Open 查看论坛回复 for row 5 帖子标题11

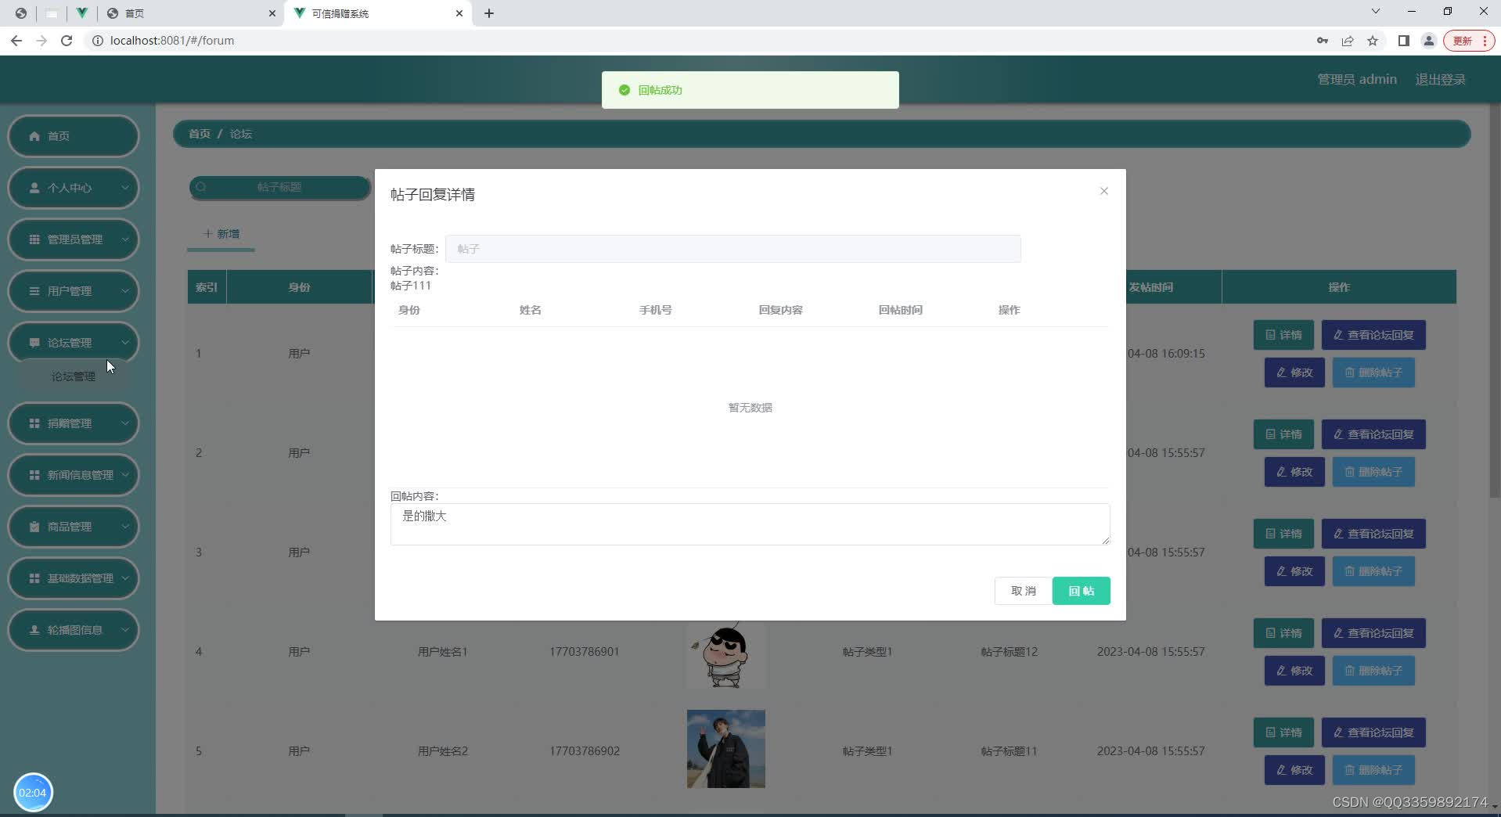coord(1373,732)
